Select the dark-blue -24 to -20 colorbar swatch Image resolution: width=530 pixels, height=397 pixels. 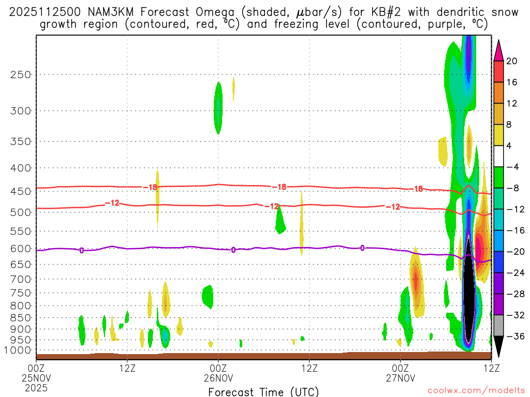coord(498,262)
